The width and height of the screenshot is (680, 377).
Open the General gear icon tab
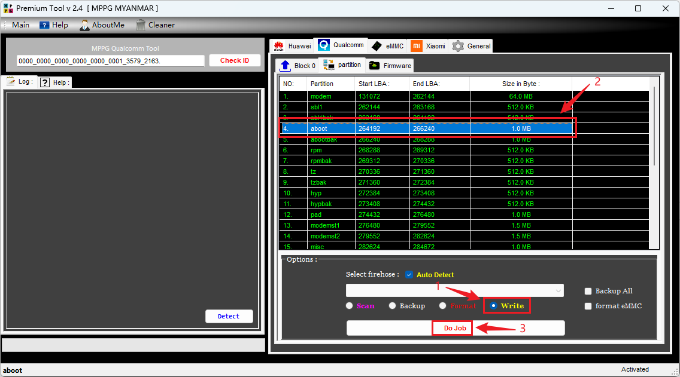click(x=458, y=46)
